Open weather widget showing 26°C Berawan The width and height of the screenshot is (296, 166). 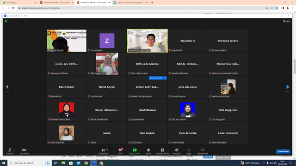(x=250, y=163)
